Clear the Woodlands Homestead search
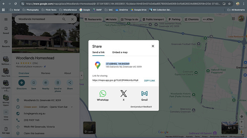247x138 pixels. point(72,19)
